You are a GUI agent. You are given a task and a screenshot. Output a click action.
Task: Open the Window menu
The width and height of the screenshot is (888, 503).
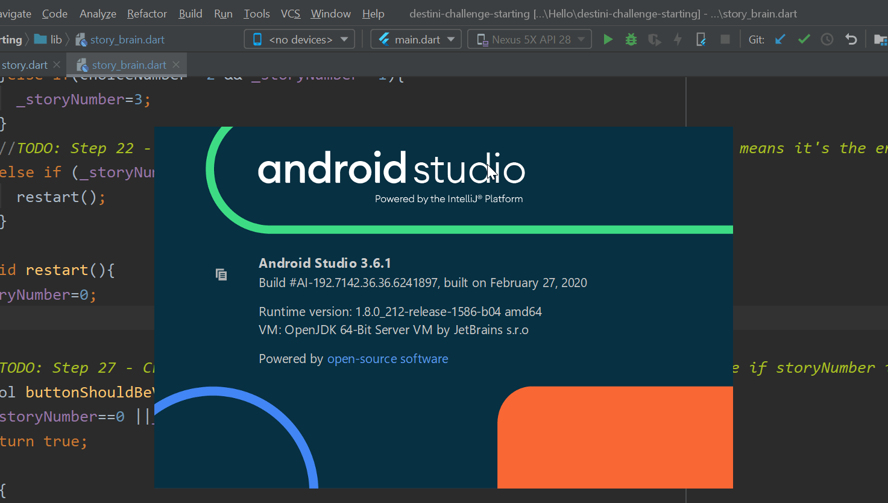[330, 13]
